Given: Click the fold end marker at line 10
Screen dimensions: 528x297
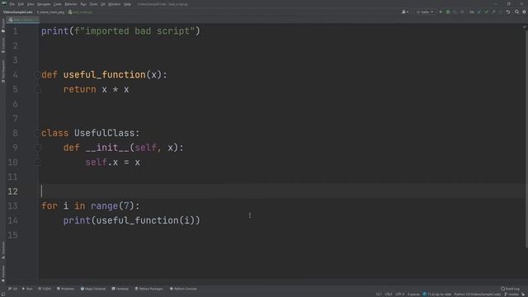Looking at the screenshot, I should [38, 163].
